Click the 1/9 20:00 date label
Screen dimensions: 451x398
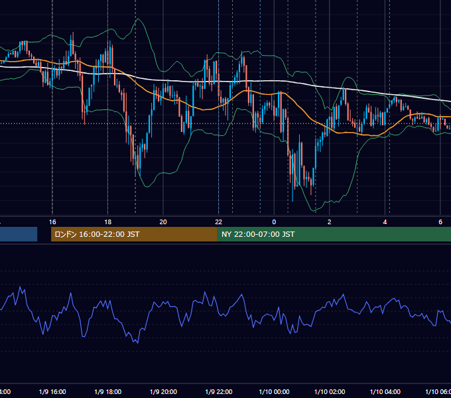pos(163,392)
